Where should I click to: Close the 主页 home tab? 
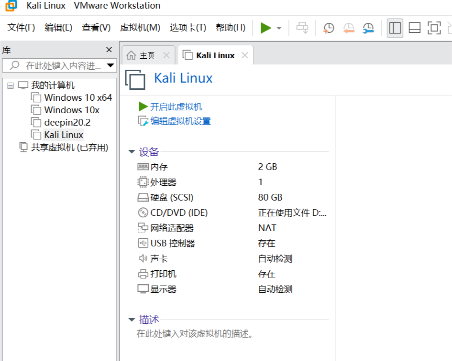click(x=166, y=55)
